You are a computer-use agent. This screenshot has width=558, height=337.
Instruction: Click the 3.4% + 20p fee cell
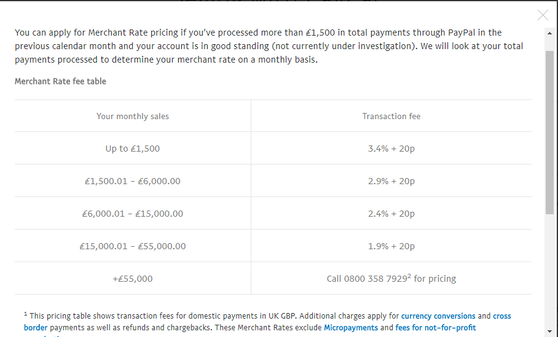[391, 149]
